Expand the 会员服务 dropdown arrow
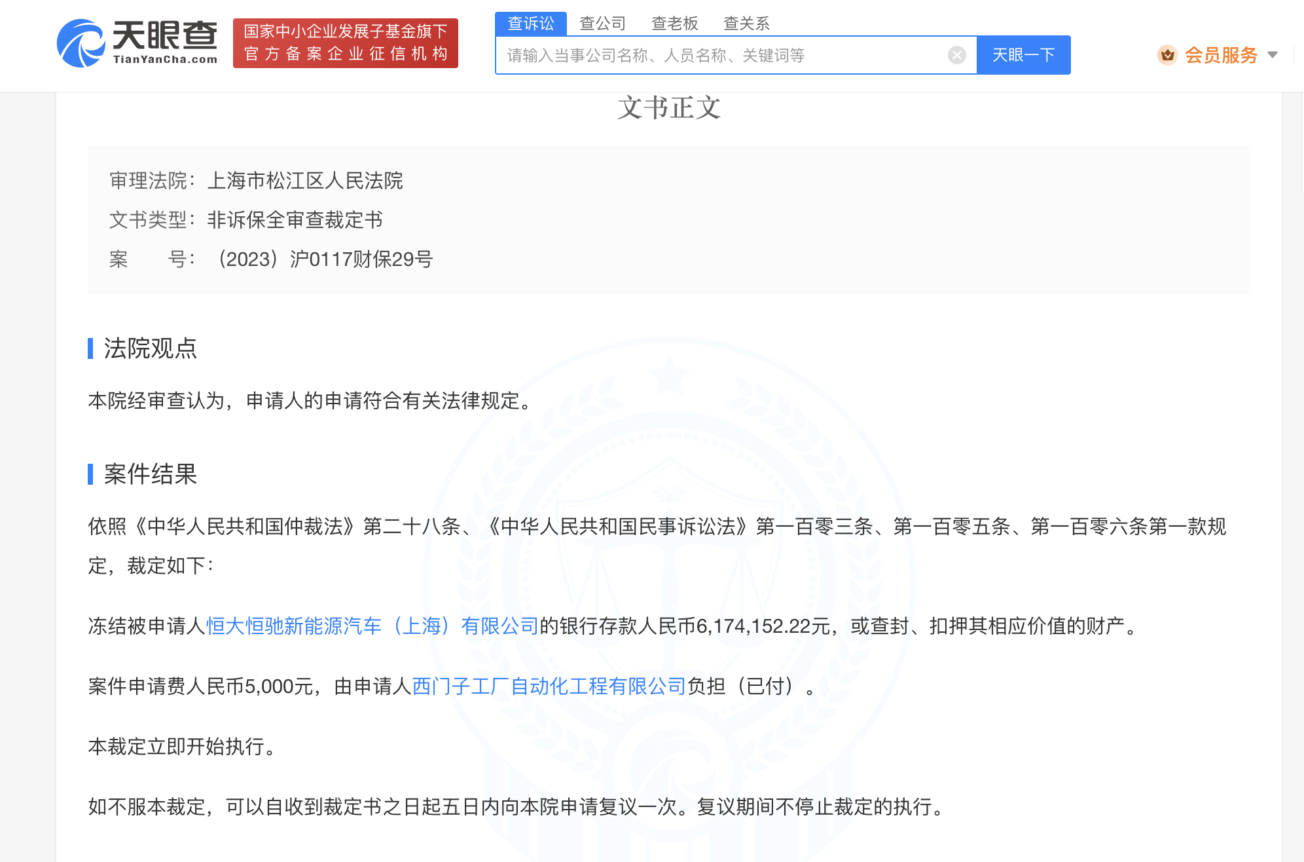The width and height of the screenshot is (1304, 862). (1273, 55)
